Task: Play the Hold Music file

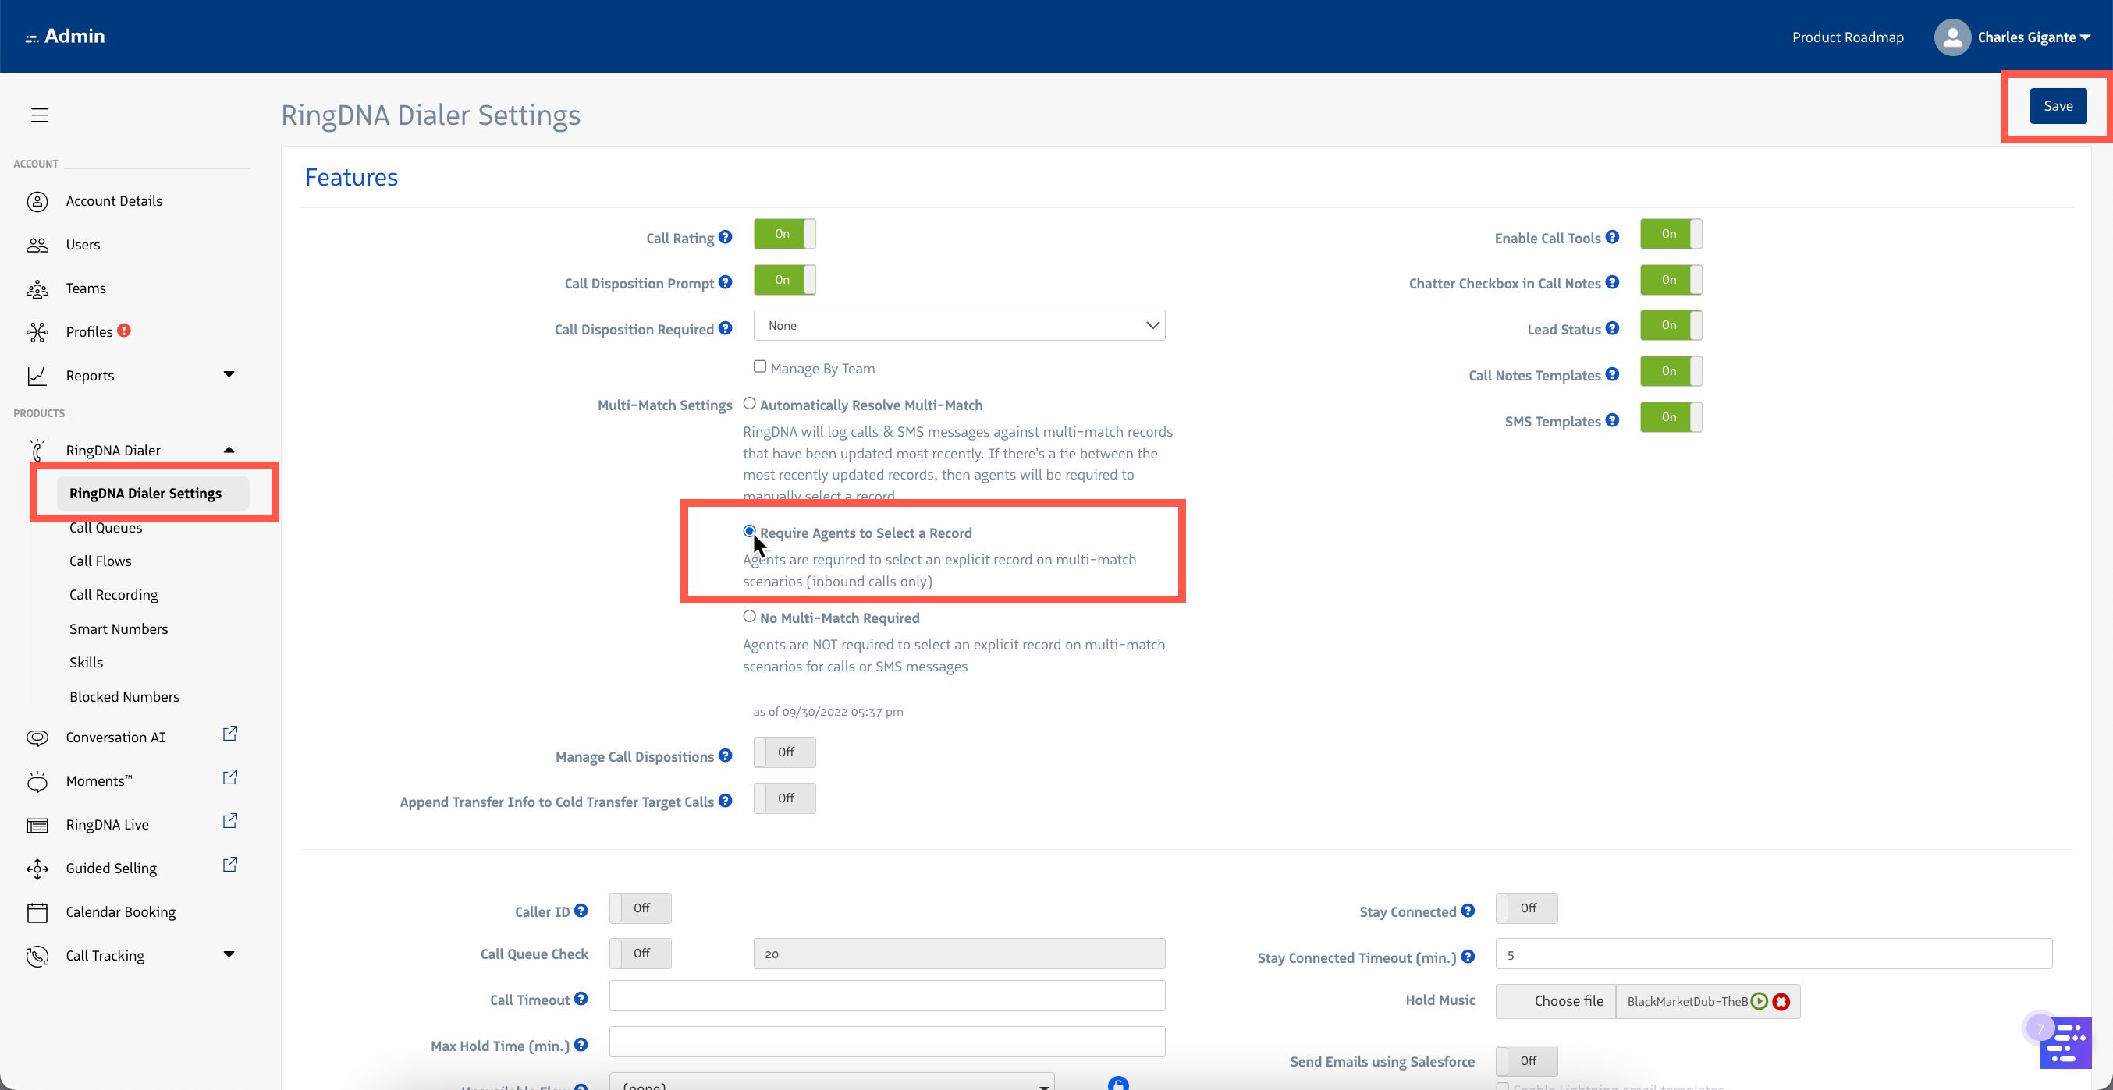Action: point(1759,1000)
